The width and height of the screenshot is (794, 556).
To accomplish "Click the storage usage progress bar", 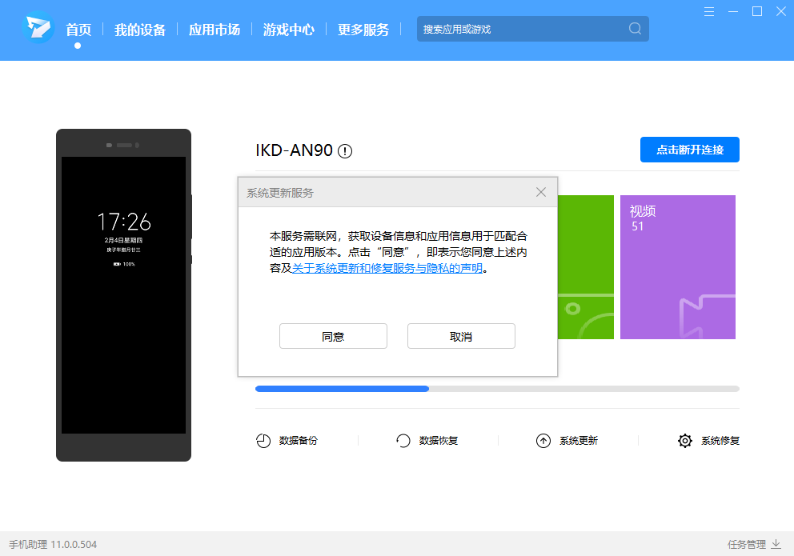I will pyautogui.click(x=497, y=389).
